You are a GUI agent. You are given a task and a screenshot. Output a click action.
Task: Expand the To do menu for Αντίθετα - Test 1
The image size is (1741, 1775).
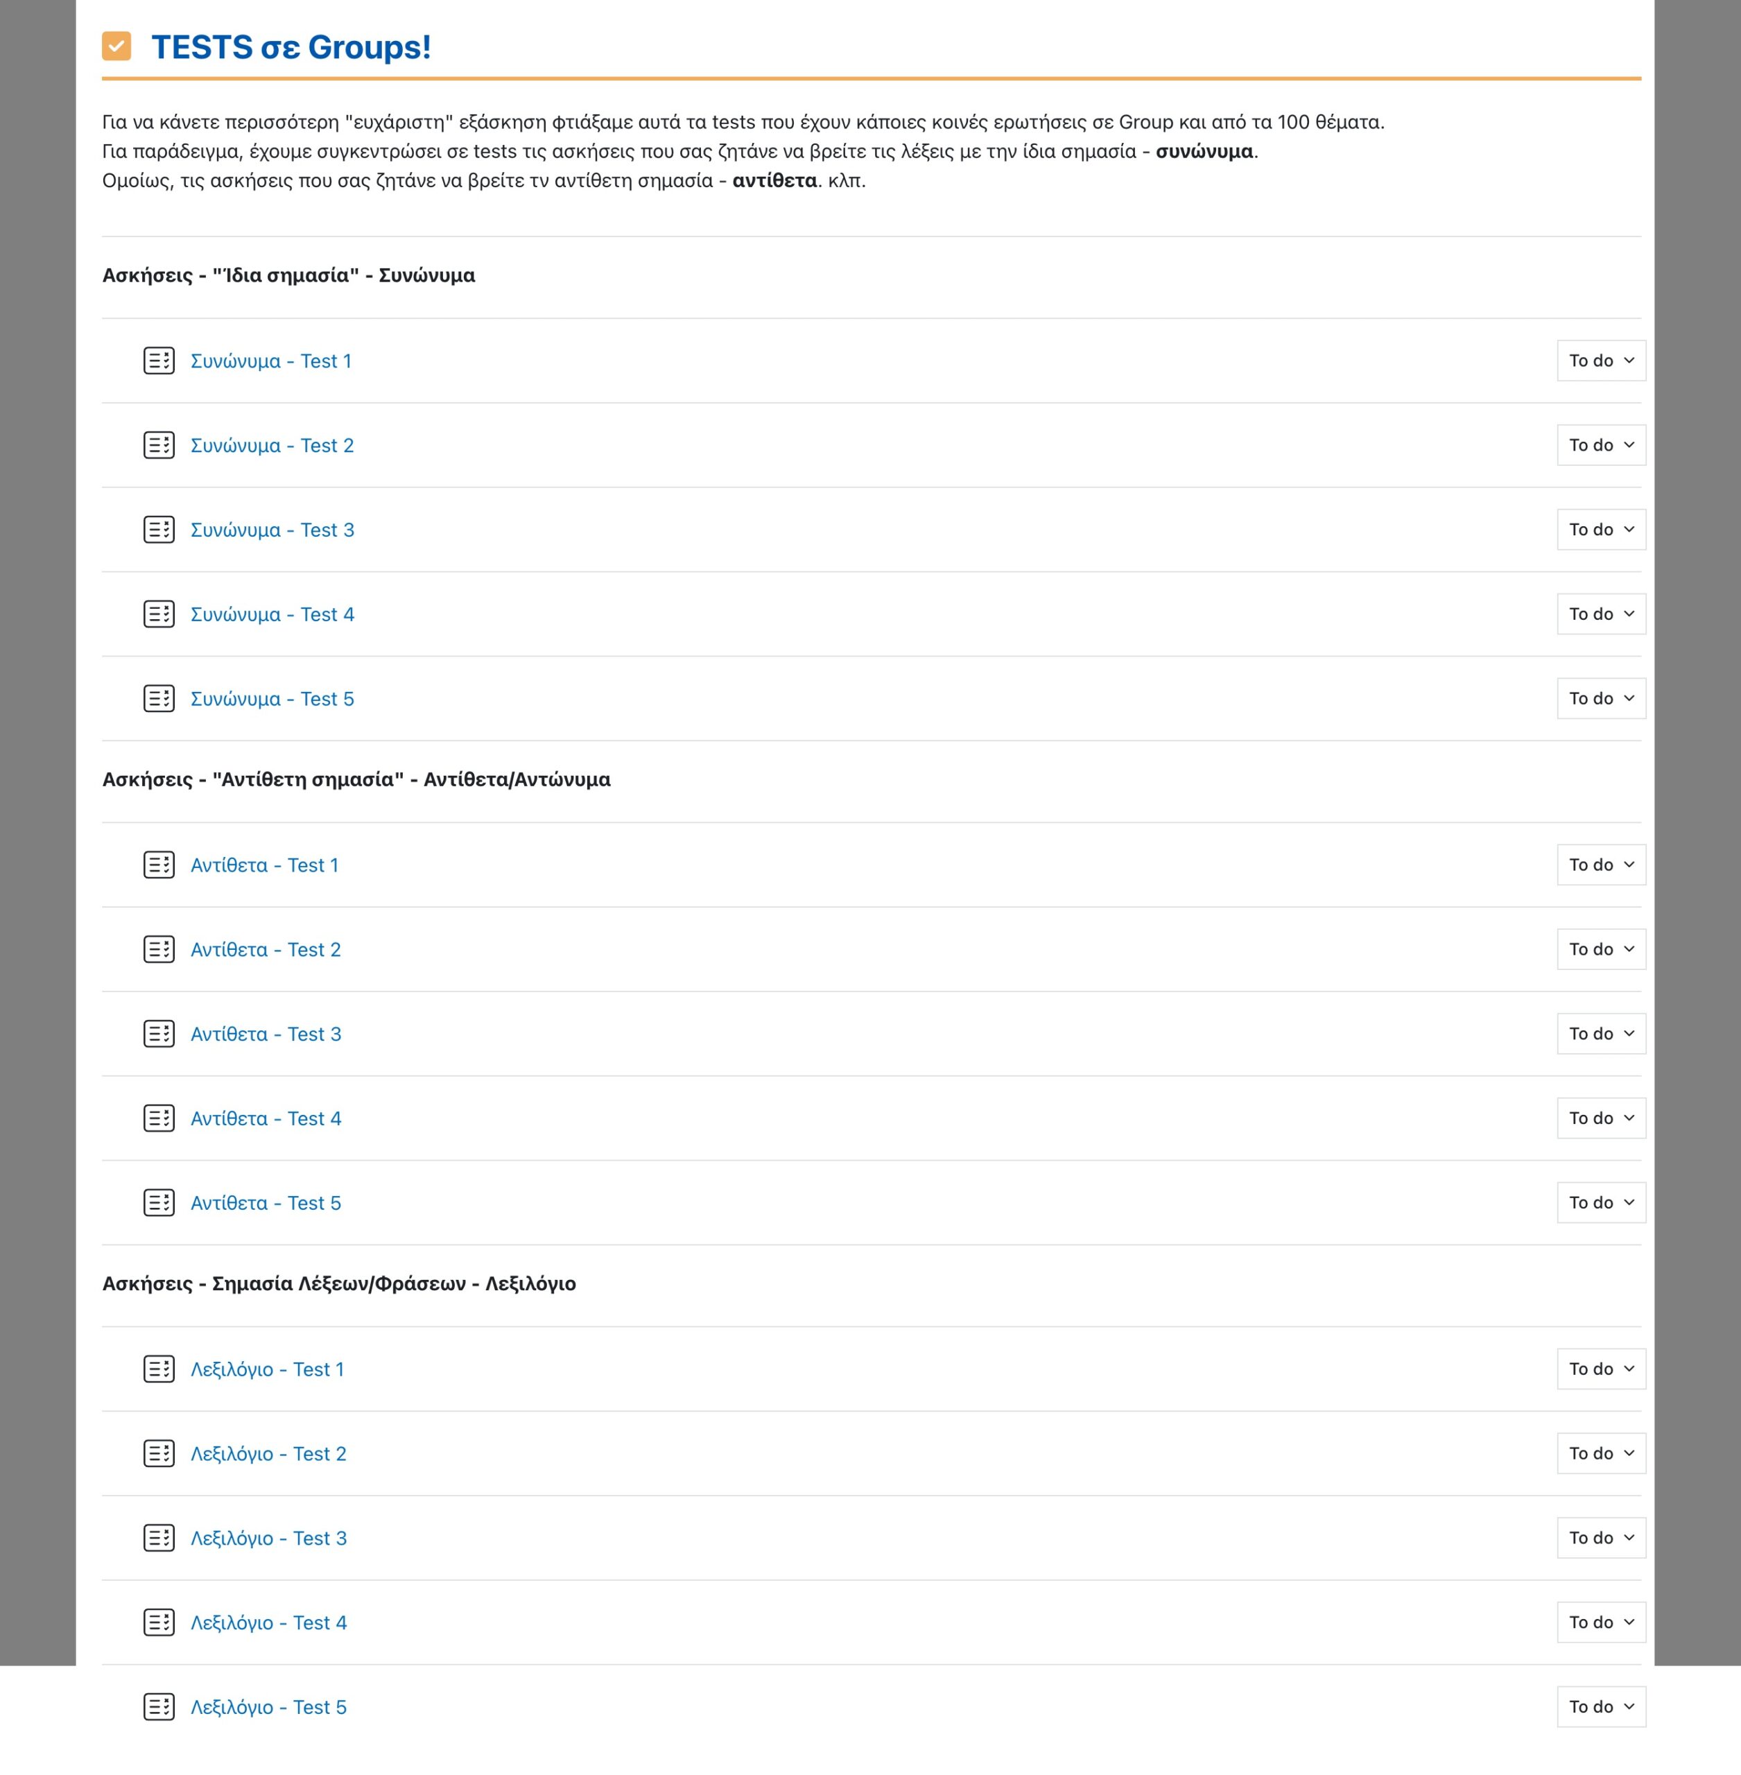[x=1600, y=865]
